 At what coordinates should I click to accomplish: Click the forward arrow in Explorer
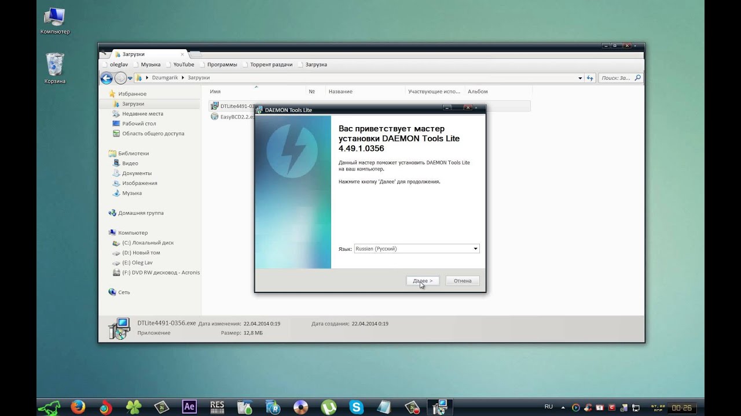120,78
